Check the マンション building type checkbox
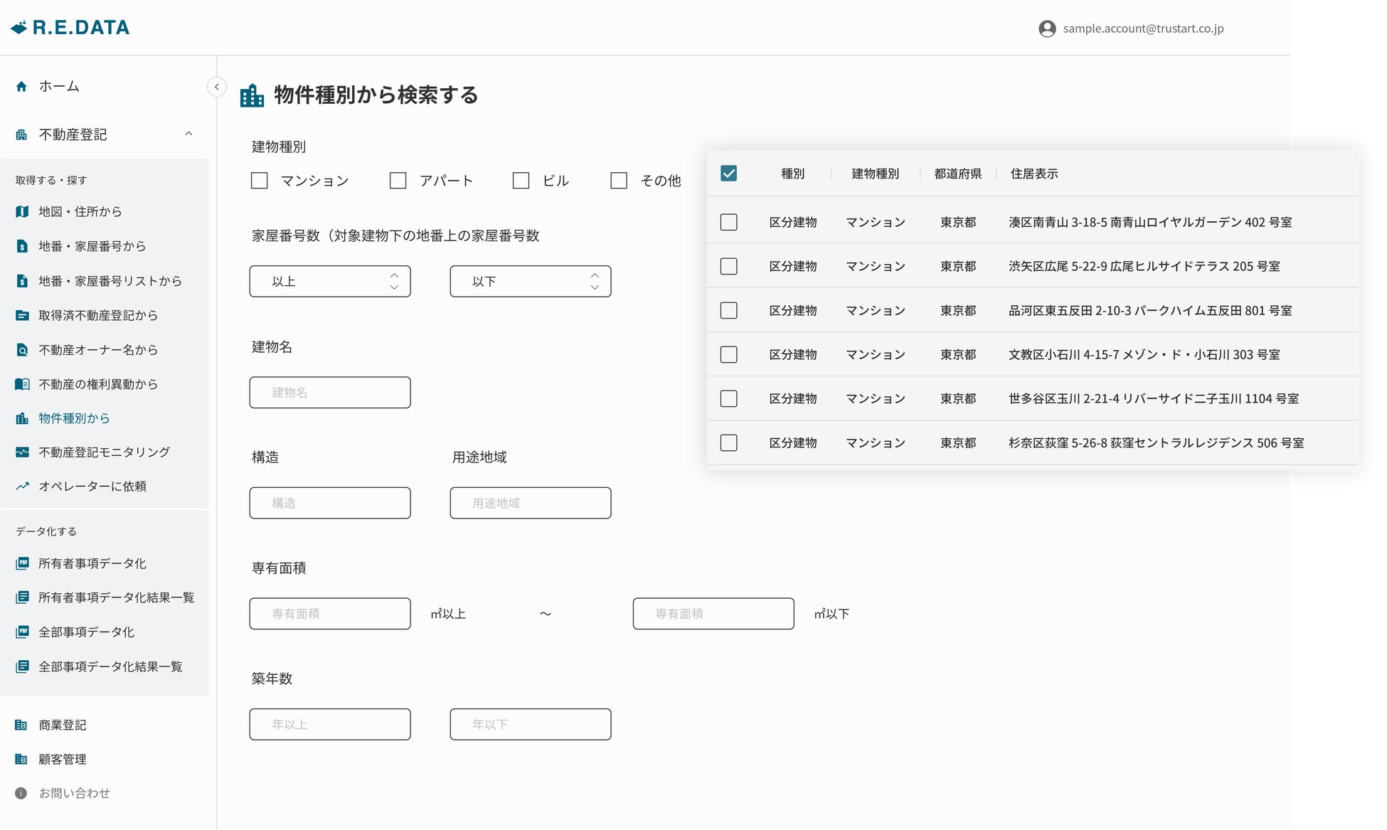The width and height of the screenshot is (1387, 830). pos(260,181)
